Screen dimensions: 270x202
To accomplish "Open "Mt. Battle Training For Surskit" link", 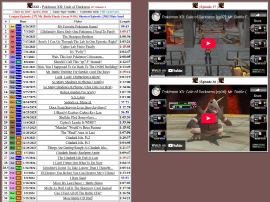I will (78, 72).
